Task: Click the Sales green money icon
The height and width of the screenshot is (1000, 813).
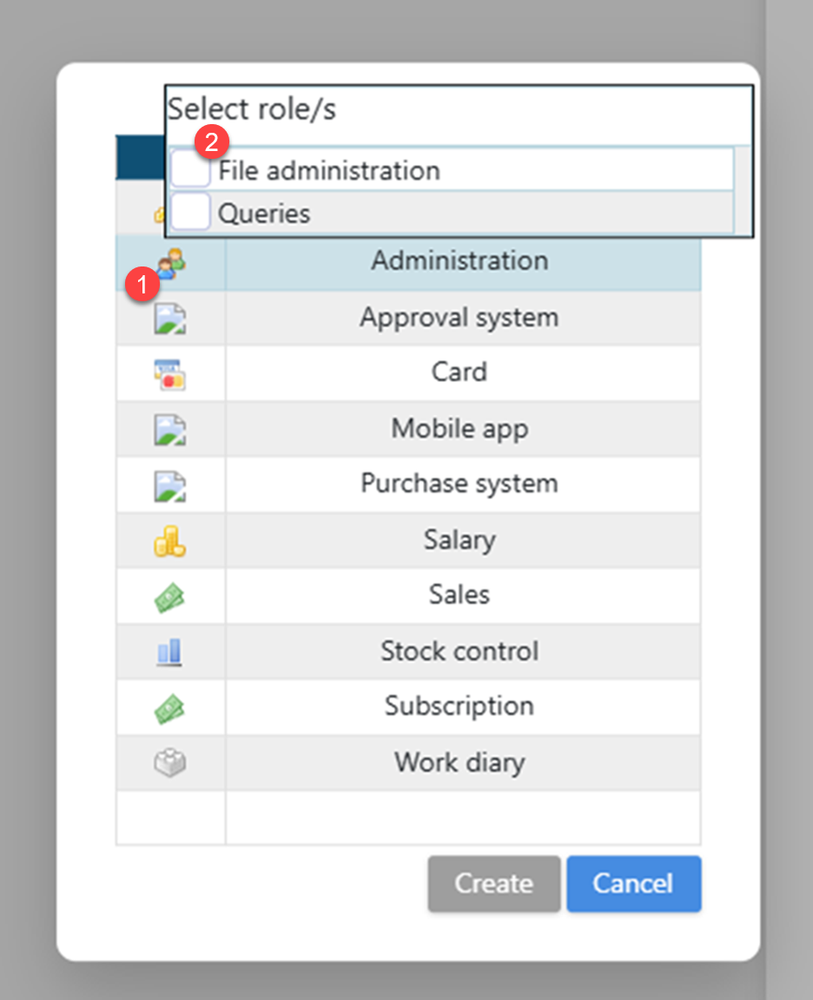Action: point(170,596)
